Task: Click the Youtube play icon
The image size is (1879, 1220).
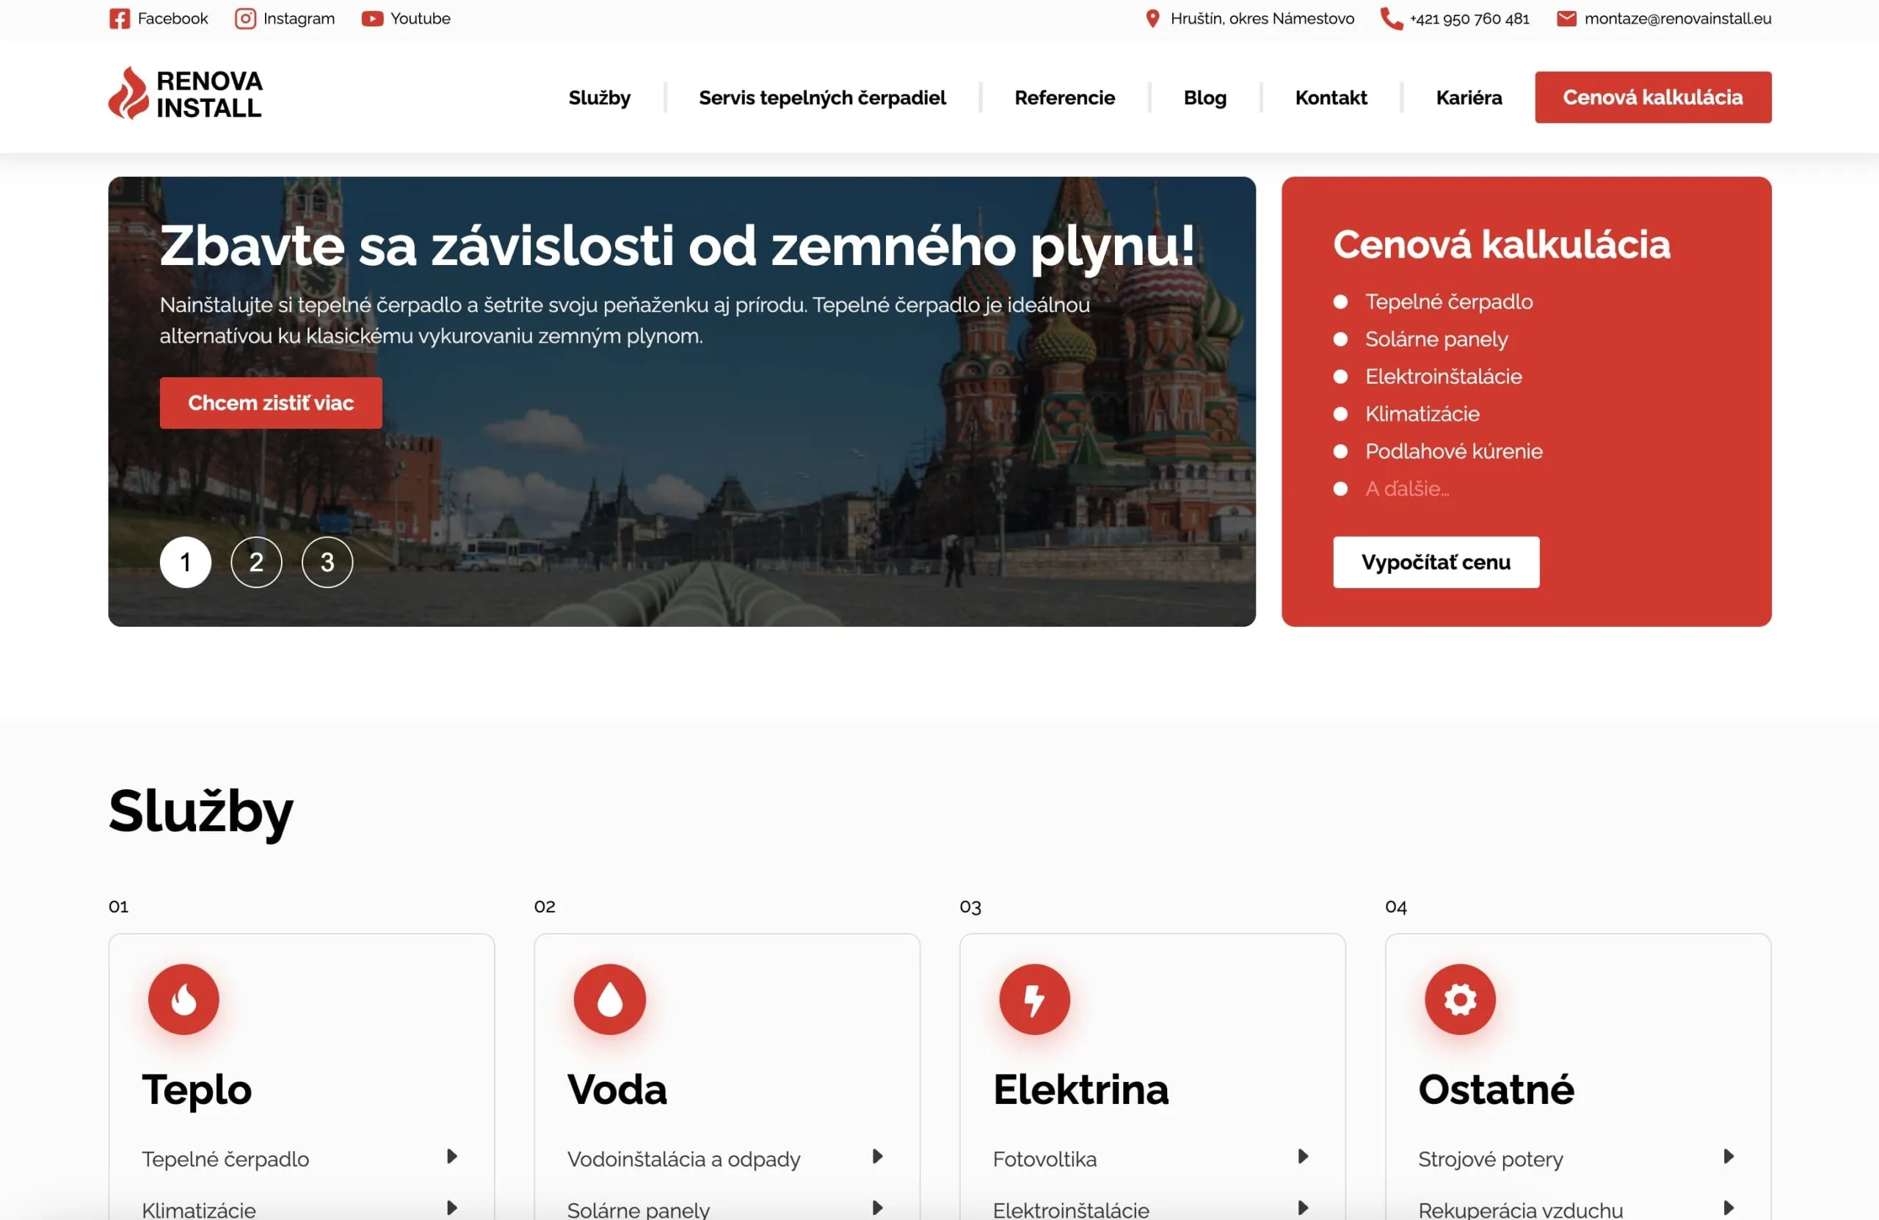Action: (372, 19)
